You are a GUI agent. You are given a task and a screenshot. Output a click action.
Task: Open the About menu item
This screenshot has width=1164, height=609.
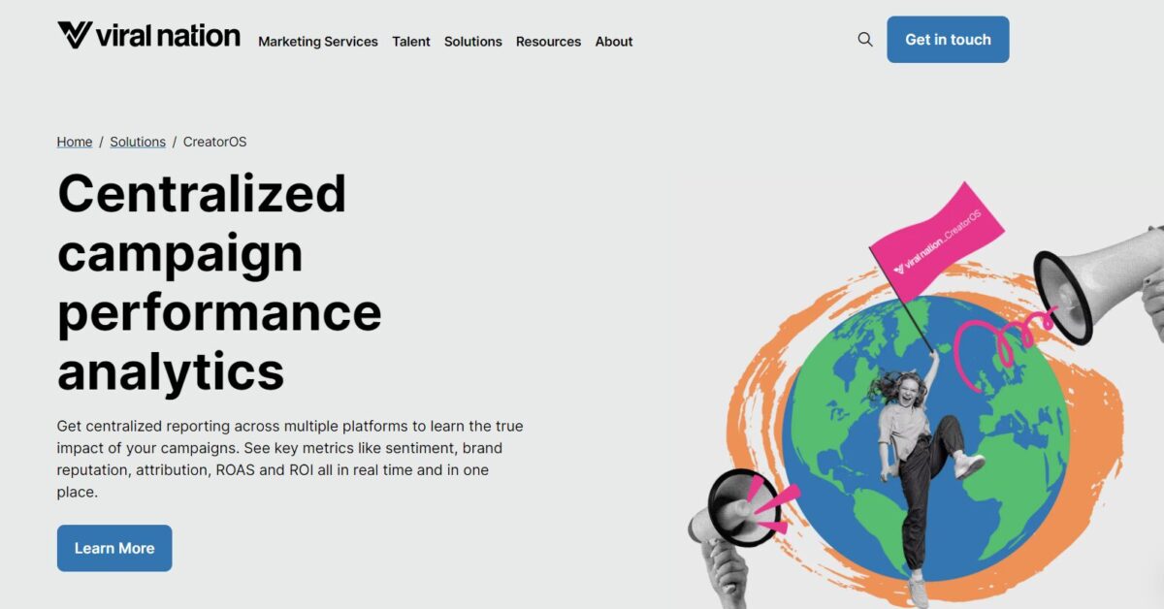click(x=613, y=42)
